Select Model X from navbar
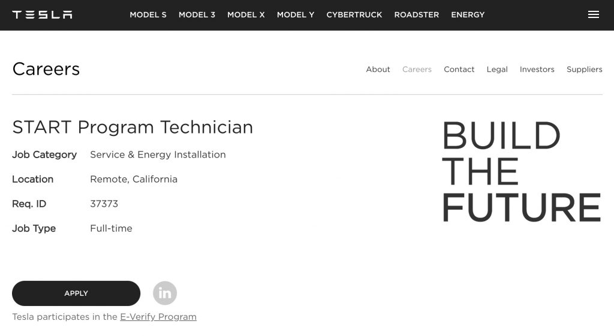The image size is (614, 336). (x=246, y=15)
